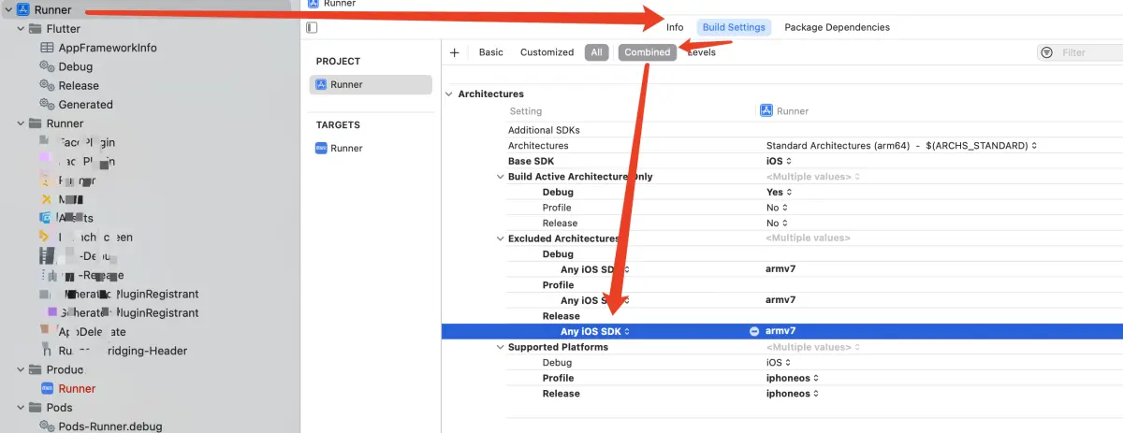Add a build setting with plus button

(455, 52)
